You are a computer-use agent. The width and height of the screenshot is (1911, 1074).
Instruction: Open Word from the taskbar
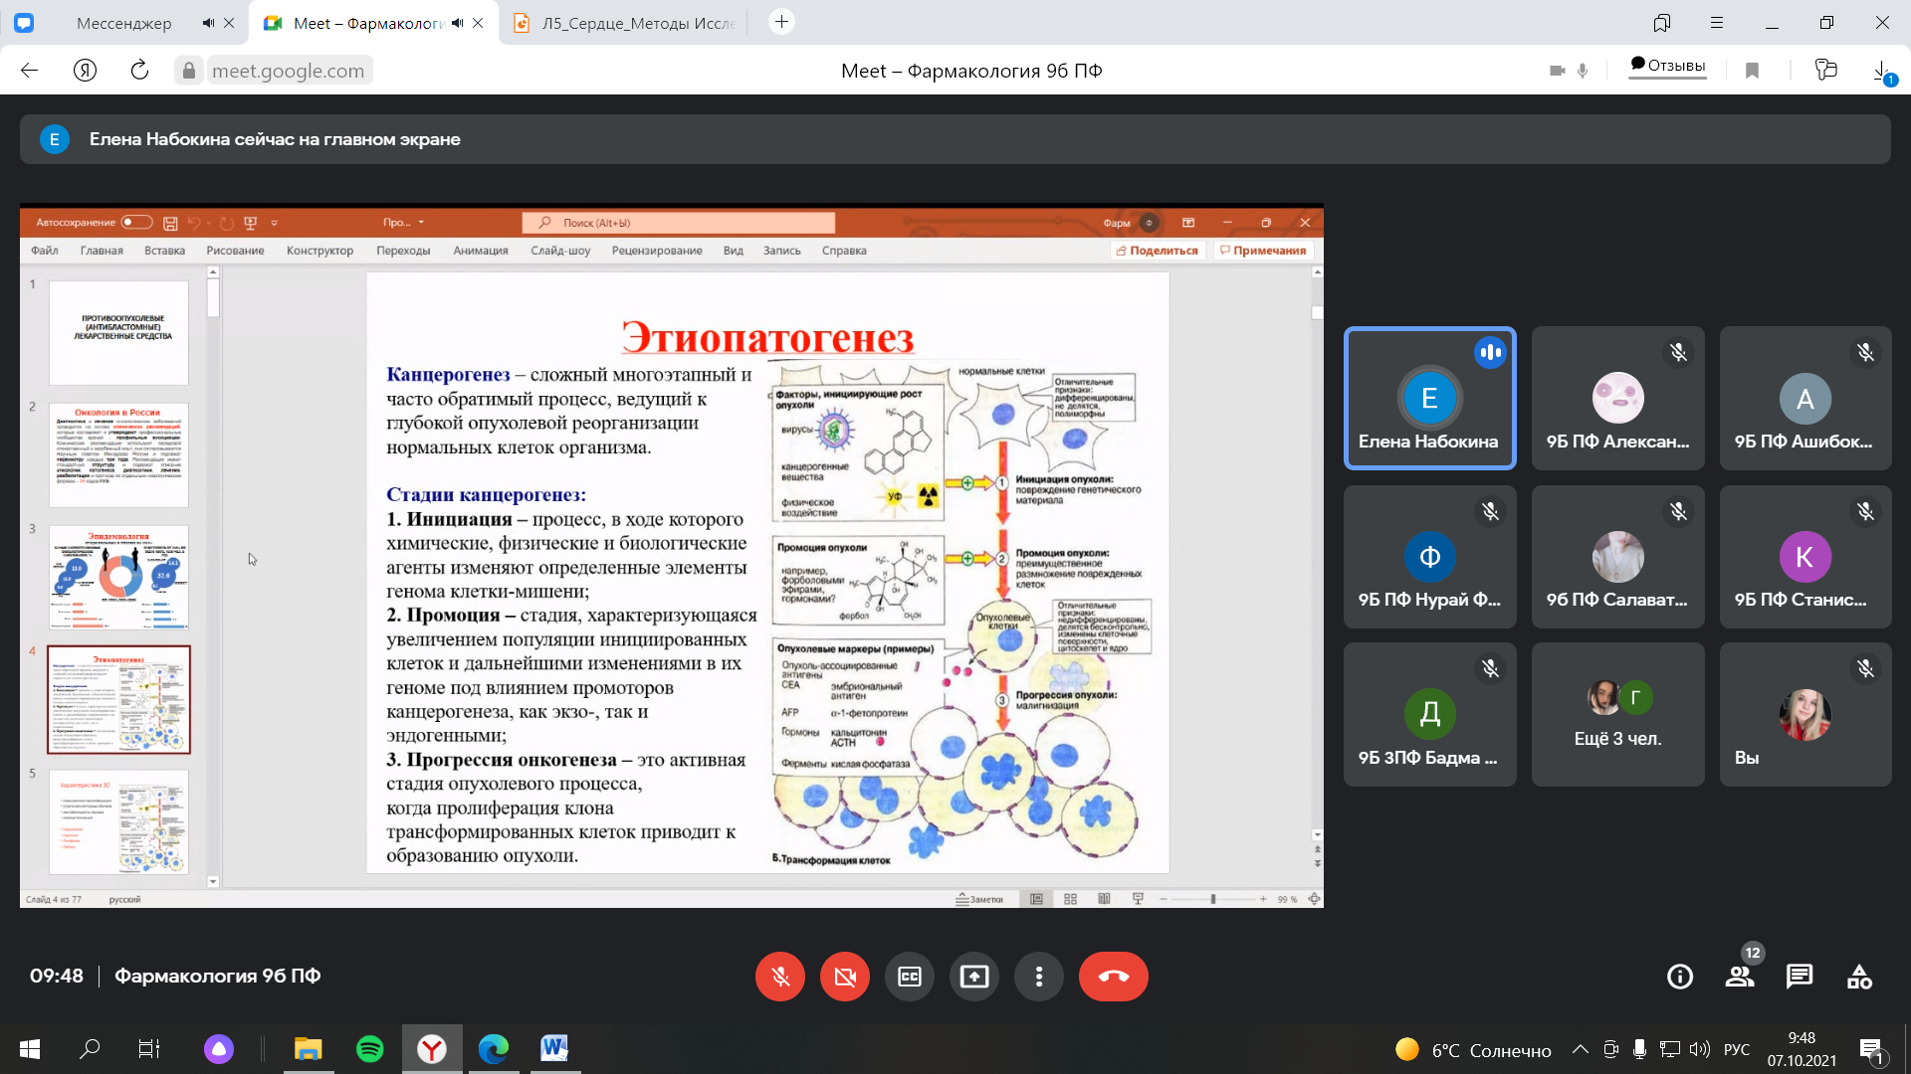click(554, 1048)
